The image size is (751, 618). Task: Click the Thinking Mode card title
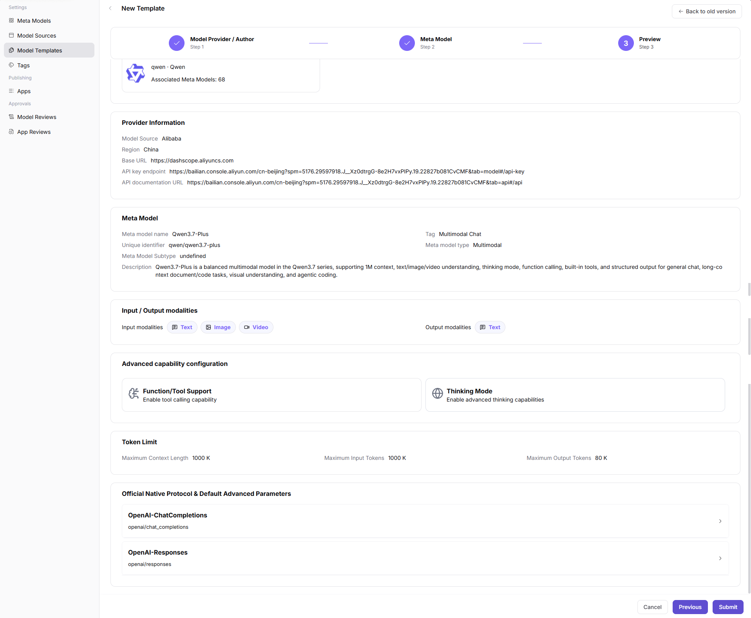click(x=469, y=391)
